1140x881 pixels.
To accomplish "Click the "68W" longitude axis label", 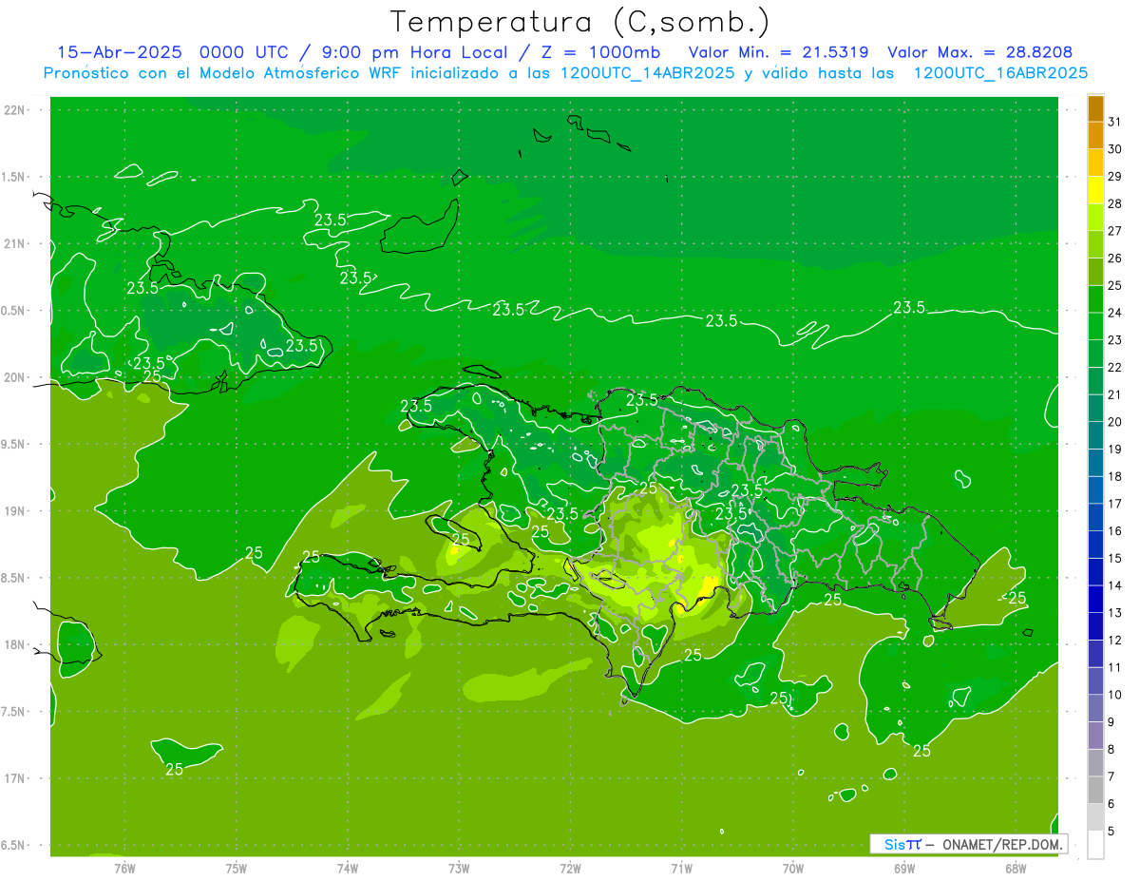I will click(1016, 868).
